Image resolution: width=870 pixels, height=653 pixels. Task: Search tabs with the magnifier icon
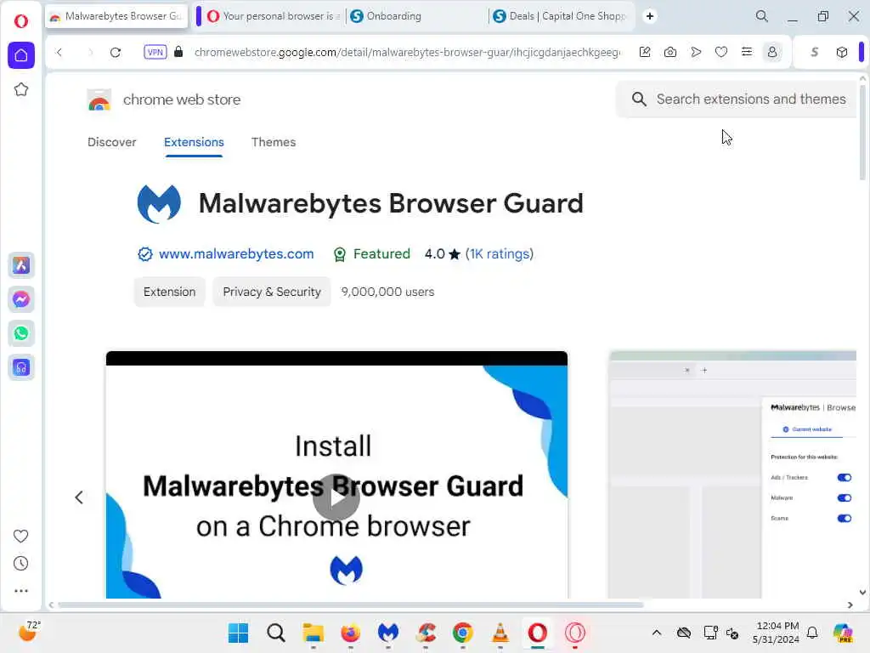tap(762, 16)
